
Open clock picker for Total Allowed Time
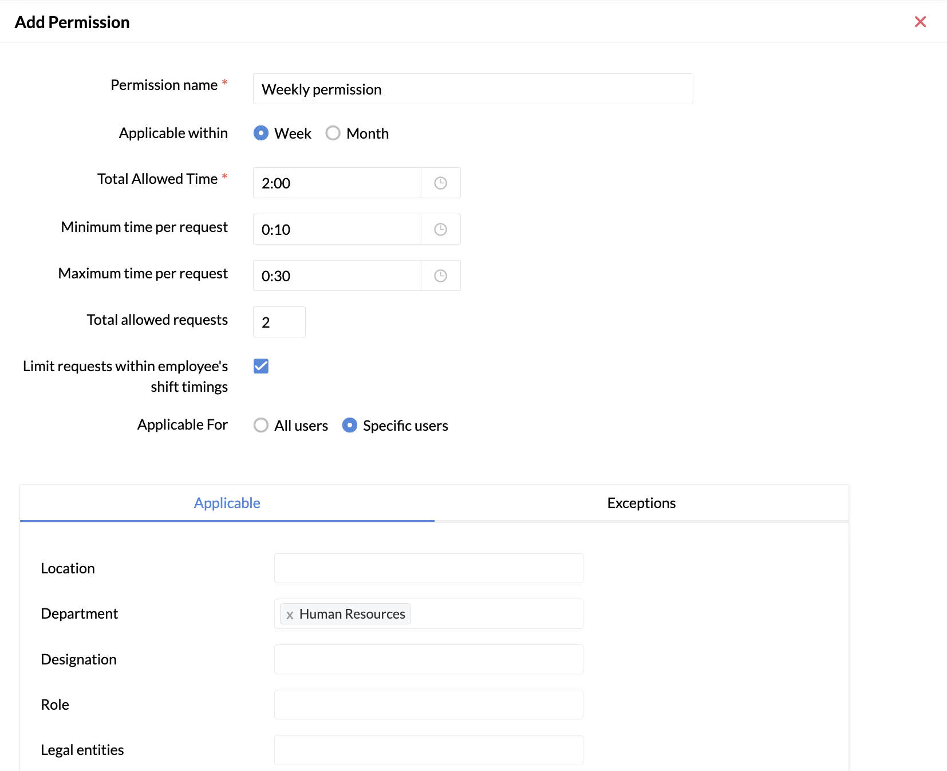point(440,183)
